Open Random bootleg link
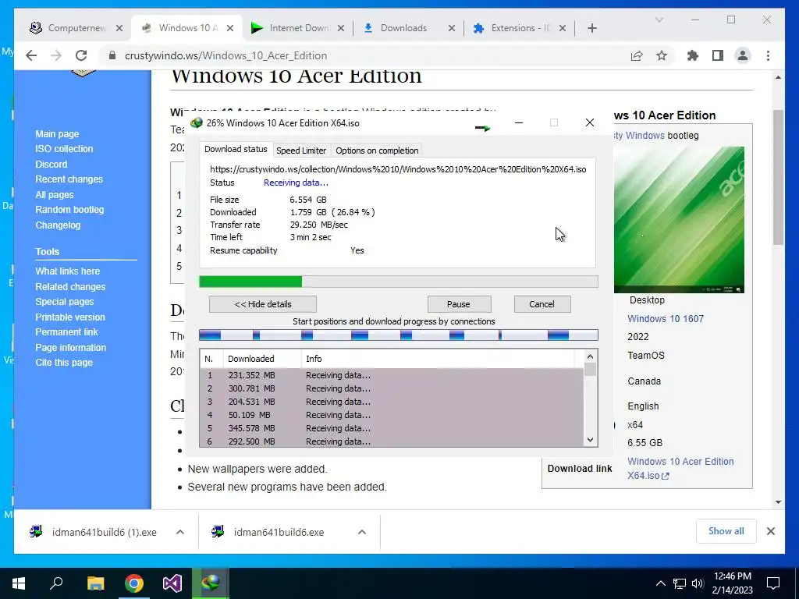Viewport: 799px width, 599px height. click(x=69, y=209)
